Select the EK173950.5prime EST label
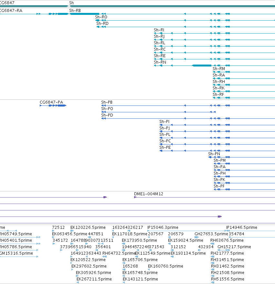This screenshot has width=275, height=284. click(139, 240)
